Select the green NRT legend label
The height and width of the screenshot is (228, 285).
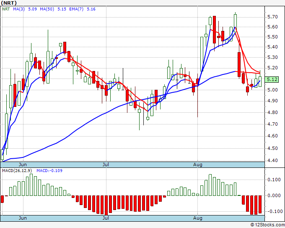pos(6,9)
